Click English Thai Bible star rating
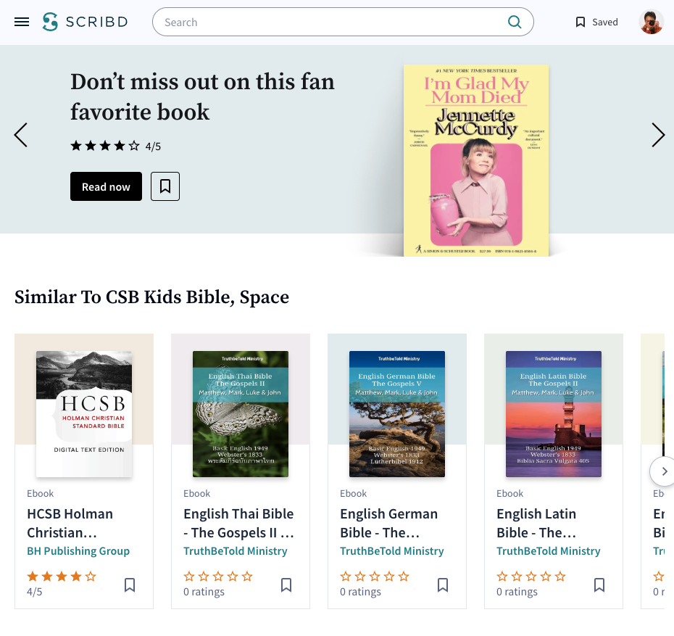The height and width of the screenshot is (636, 674). pyautogui.click(x=218, y=577)
